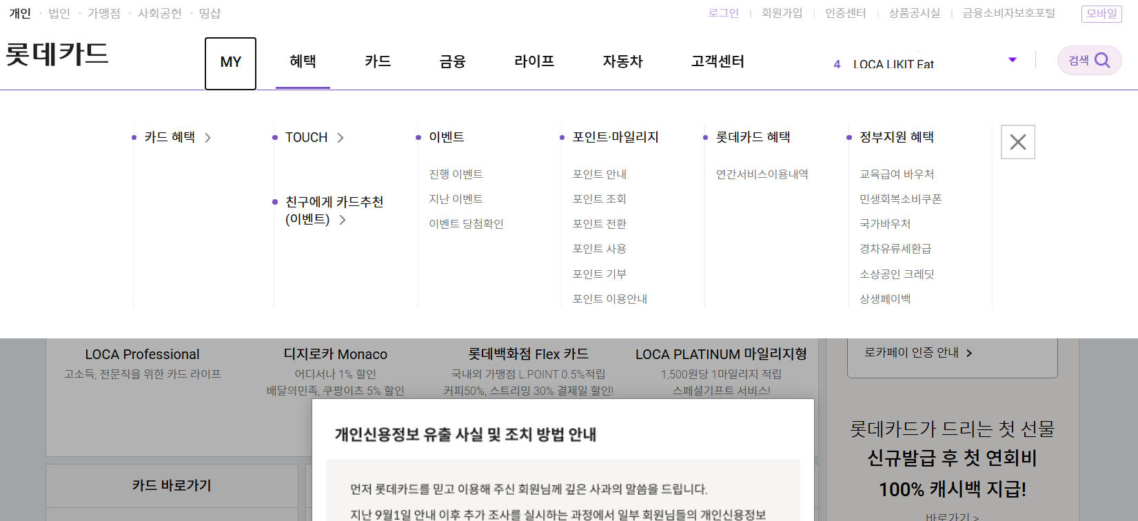Open 진행 이벤트
The image size is (1138, 521).
[456, 174]
